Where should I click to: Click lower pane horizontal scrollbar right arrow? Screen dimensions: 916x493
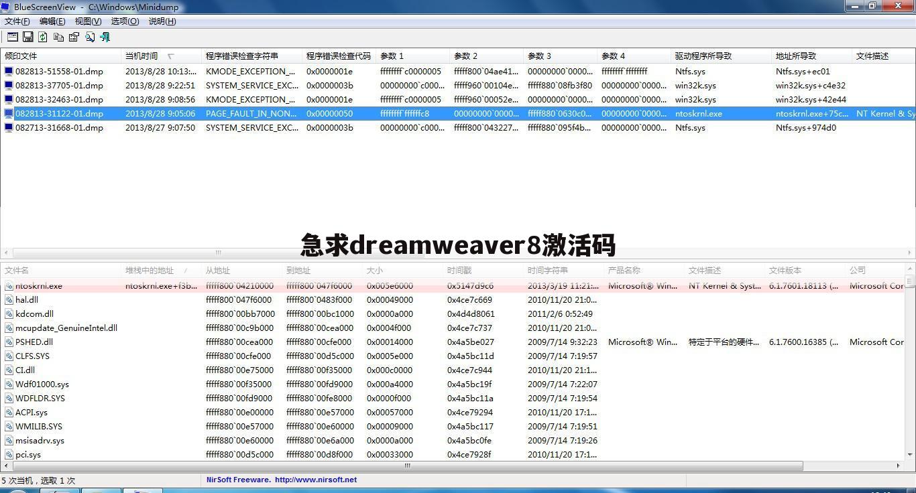click(899, 466)
